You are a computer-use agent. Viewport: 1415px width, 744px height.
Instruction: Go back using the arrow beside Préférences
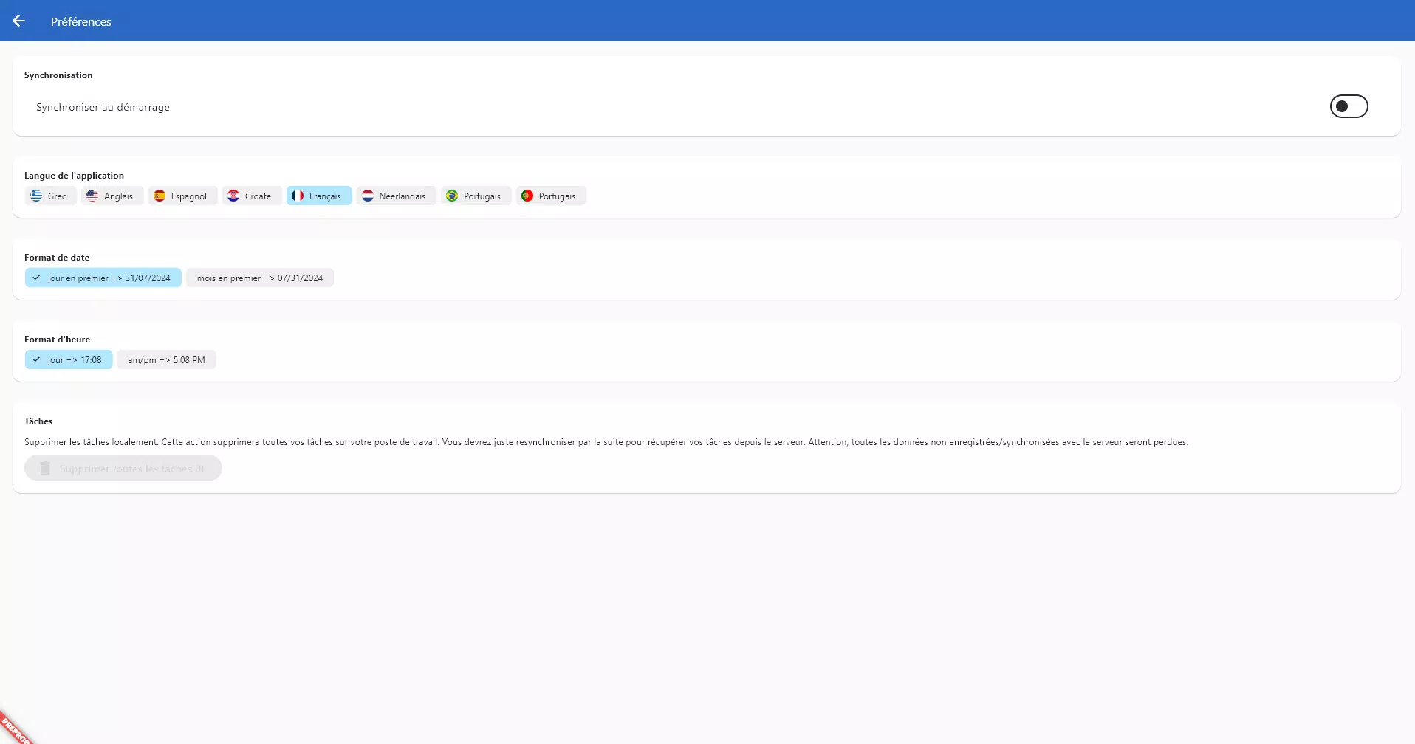point(19,21)
